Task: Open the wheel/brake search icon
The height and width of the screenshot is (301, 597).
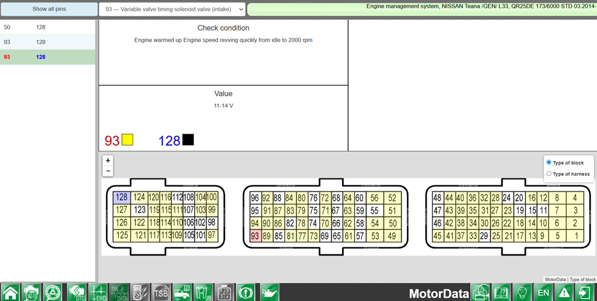Action: click(52, 292)
